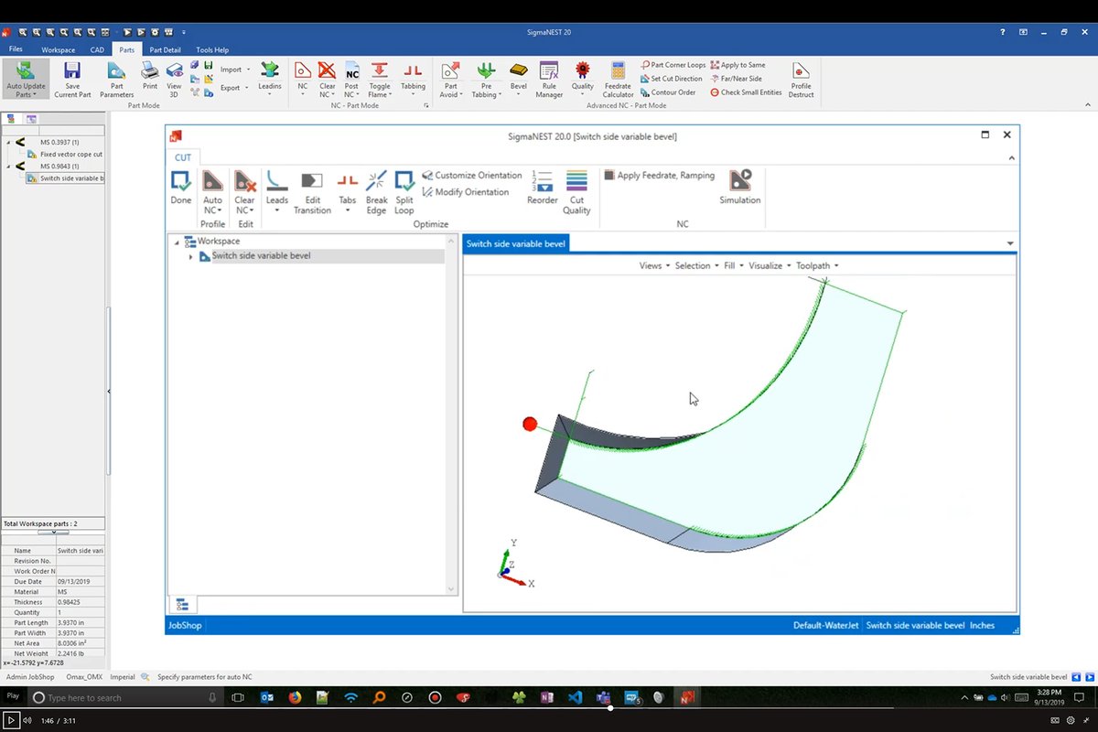Viewport: 1098px width, 732px height.
Task: Open Firefox from the Windows taskbar
Action: pos(295,697)
